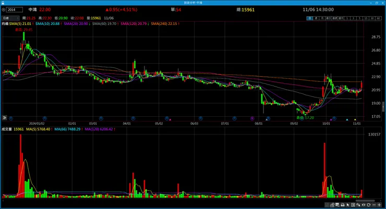This screenshot has height=209, width=386.
Task: Click the crosshair pointer tool icon
Action: pos(358,205)
